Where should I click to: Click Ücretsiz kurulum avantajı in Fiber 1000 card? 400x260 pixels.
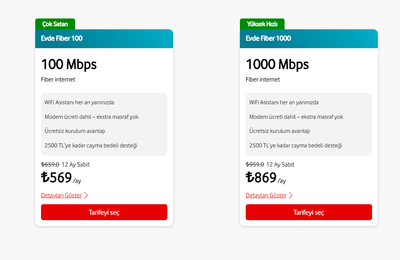coord(279,131)
